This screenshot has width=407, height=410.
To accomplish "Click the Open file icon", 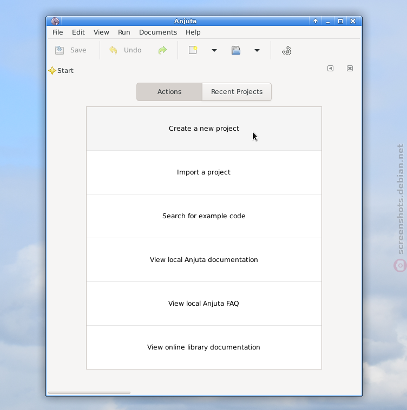I will [236, 50].
